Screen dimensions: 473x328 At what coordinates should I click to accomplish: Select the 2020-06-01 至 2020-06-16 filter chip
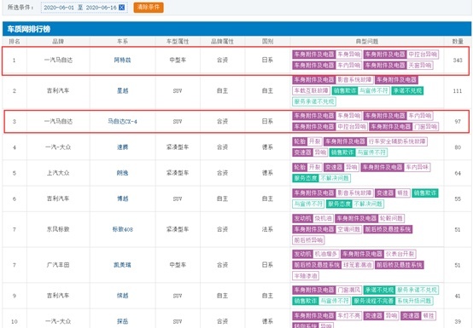(x=85, y=8)
